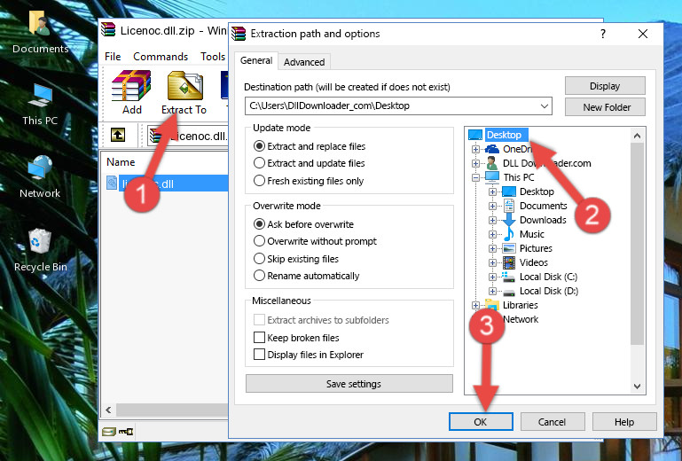Click the Save settings button
The image size is (682, 461).
coord(349,384)
